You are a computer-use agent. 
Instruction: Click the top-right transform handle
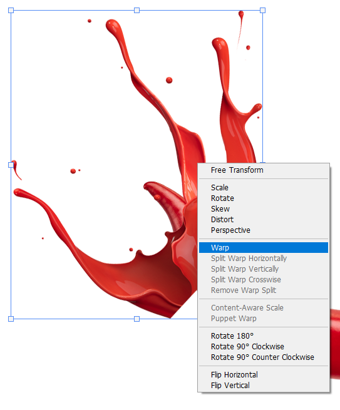[x=262, y=11]
